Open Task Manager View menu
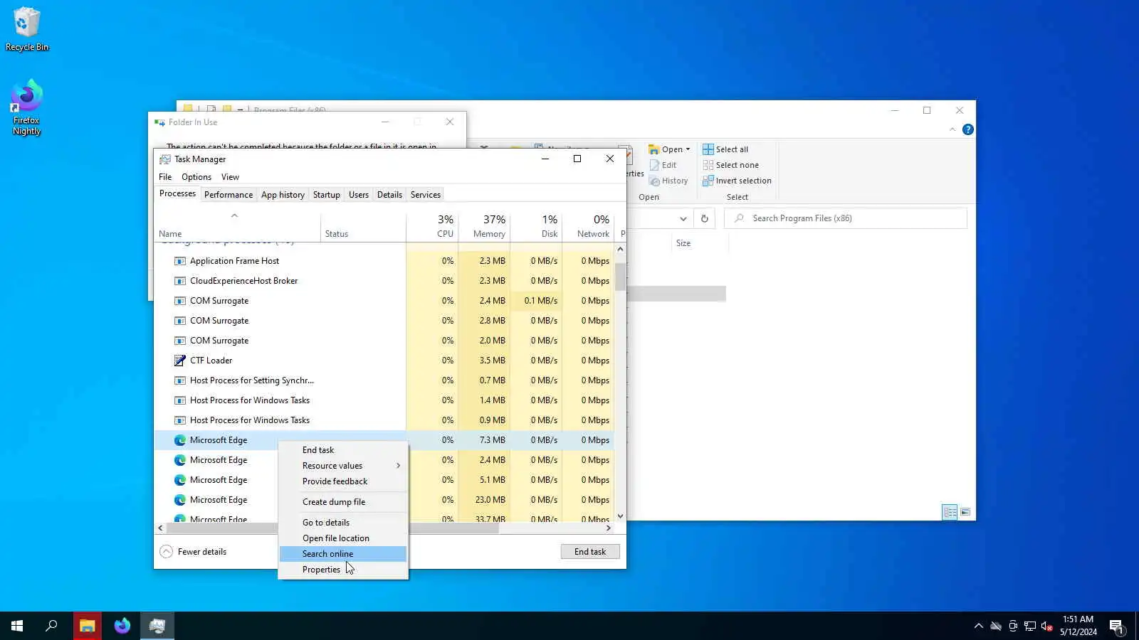 [x=230, y=177]
